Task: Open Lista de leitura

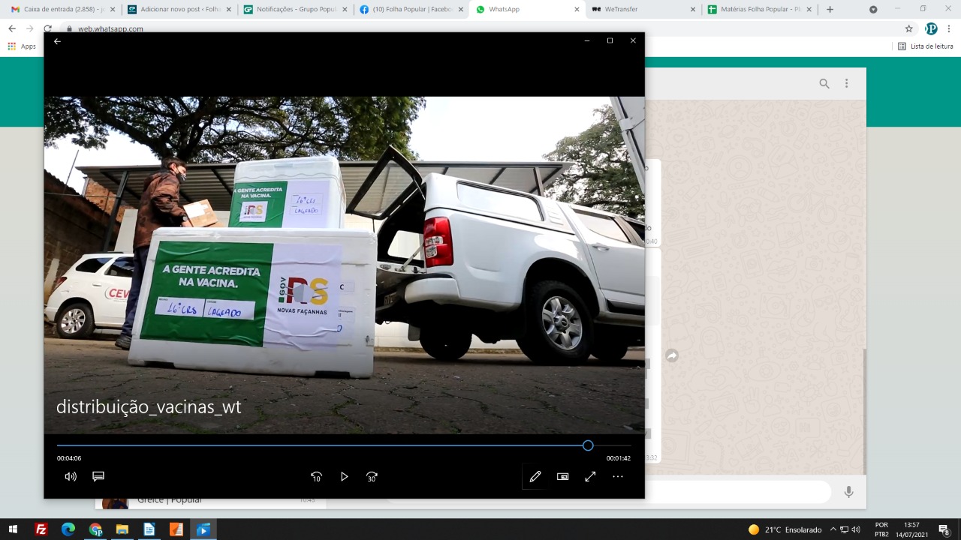Action: pos(926,46)
